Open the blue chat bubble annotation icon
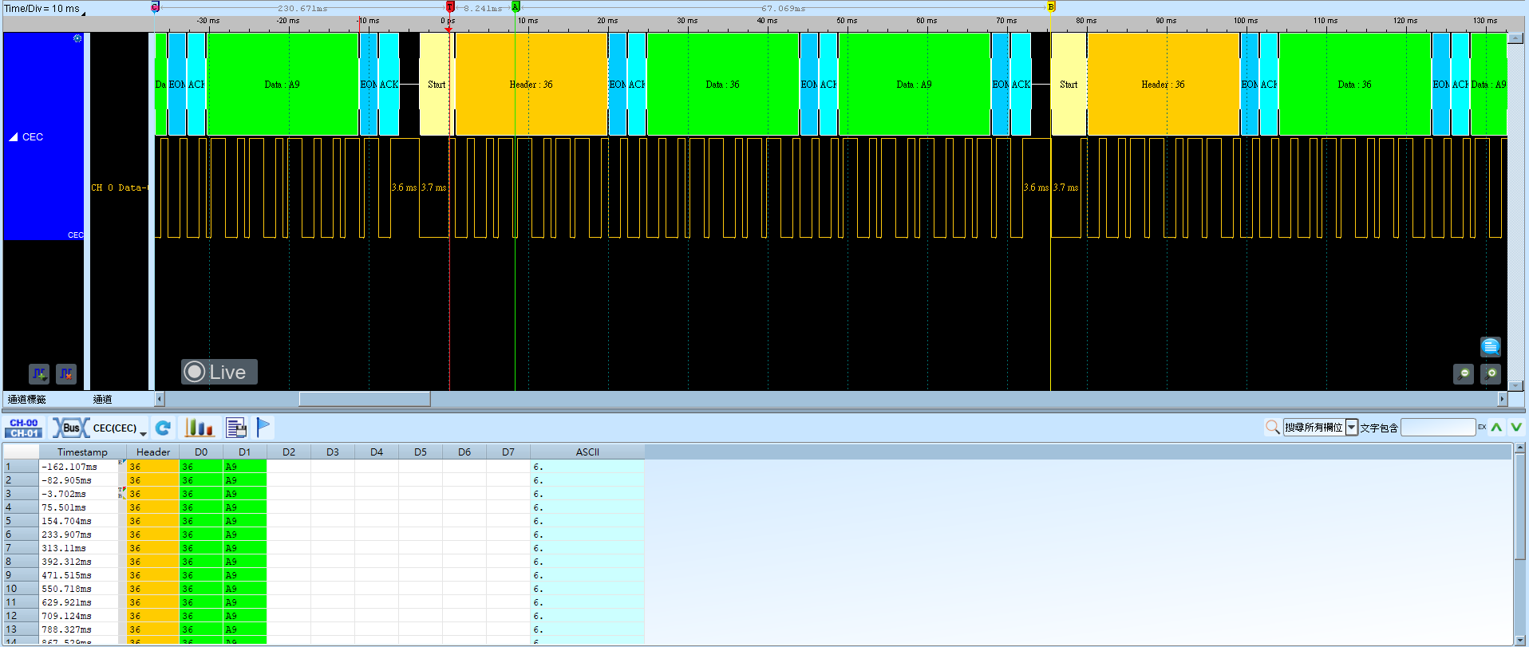1529x647 pixels. (x=1491, y=346)
